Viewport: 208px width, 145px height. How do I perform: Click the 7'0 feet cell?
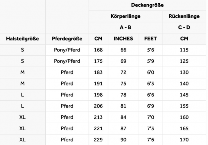point(151,117)
